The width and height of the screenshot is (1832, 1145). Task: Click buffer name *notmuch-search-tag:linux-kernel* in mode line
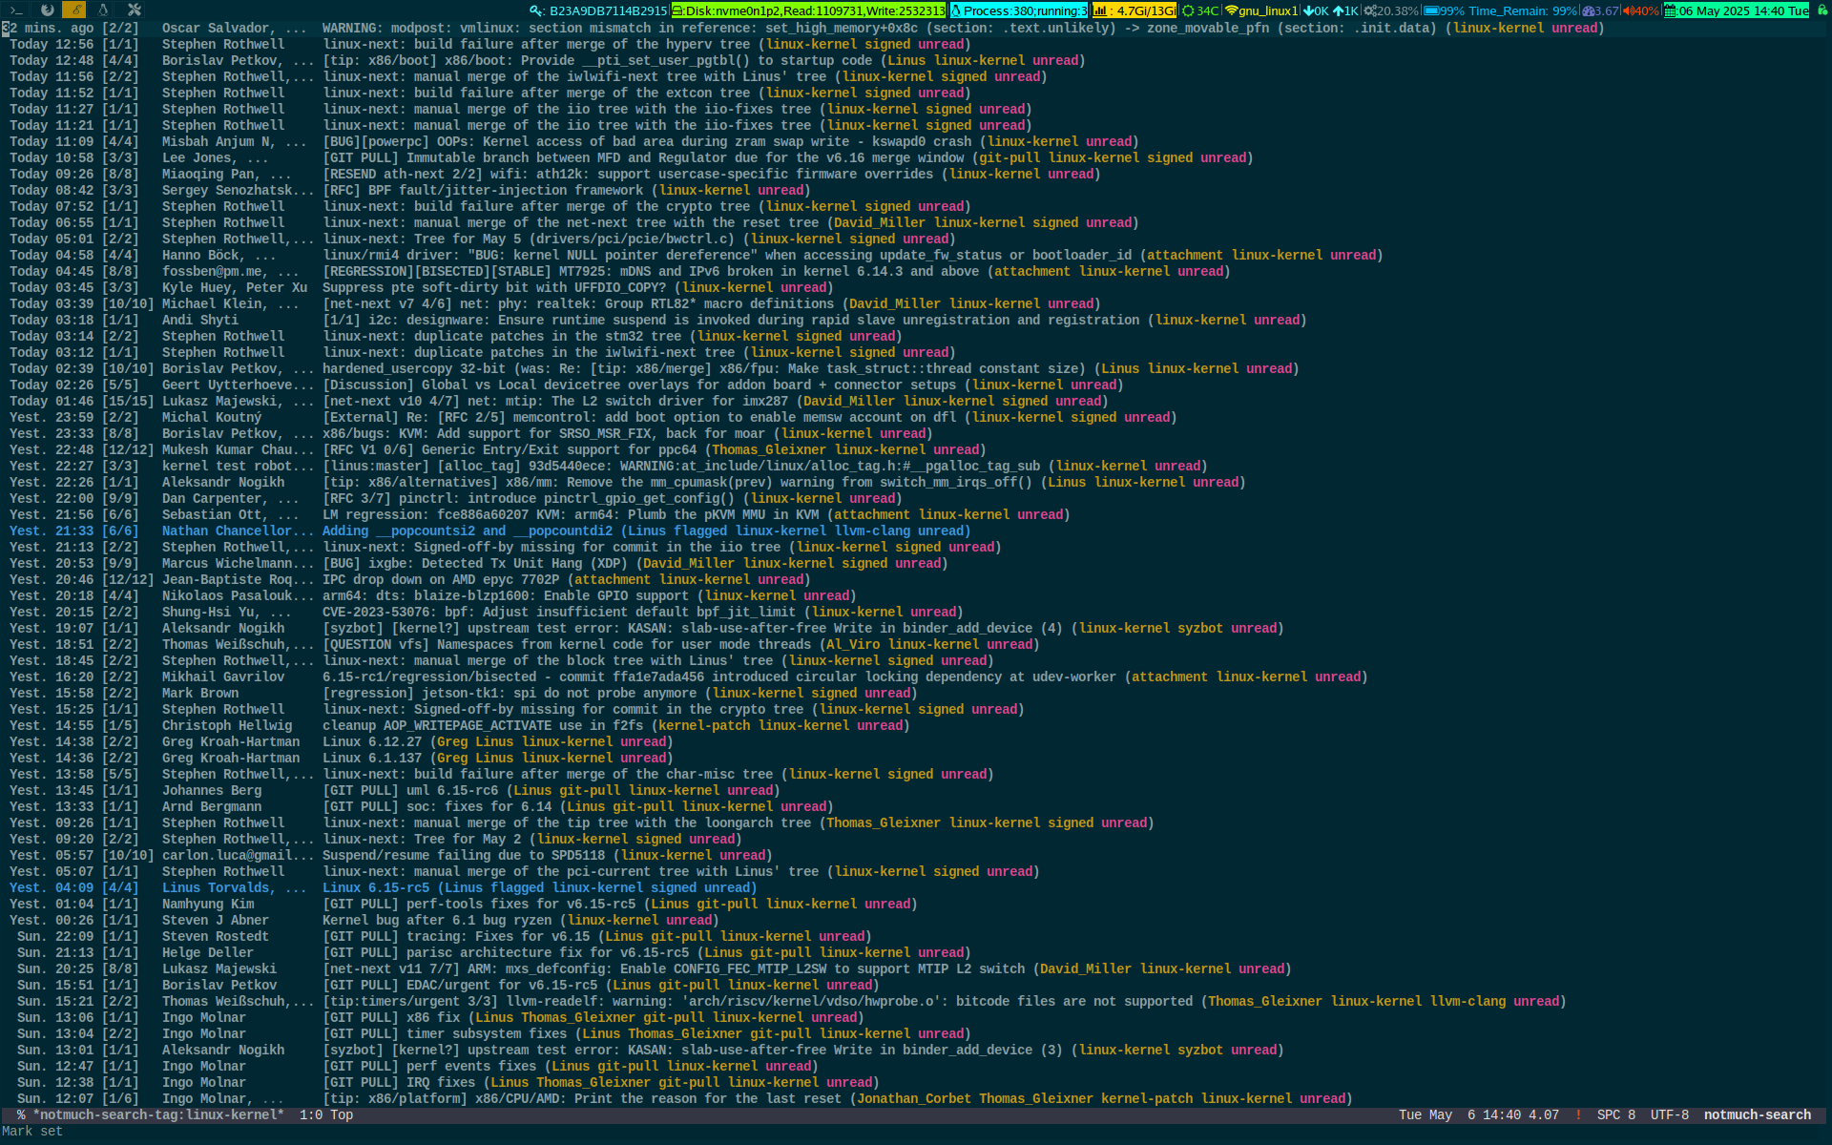pos(158,1114)
